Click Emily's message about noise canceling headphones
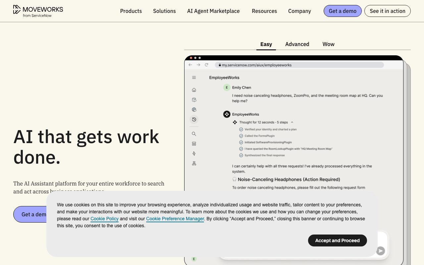Image resolution: width=424 pixels, height=265 pixels. 307,98
